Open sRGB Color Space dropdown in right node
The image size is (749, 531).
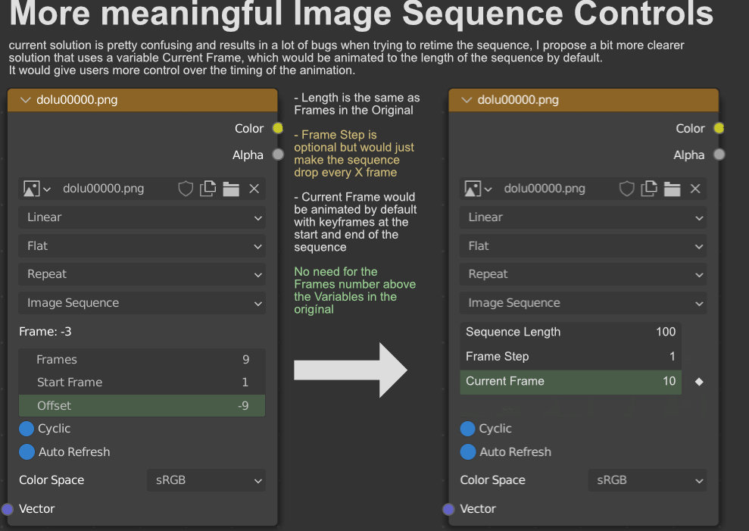pyautogui.click(x=648, y=480)
